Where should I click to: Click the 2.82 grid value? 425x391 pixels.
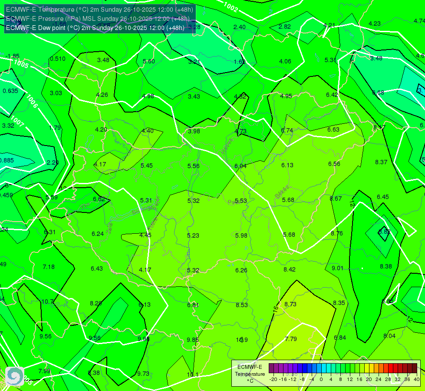click(x=285, y=27)
